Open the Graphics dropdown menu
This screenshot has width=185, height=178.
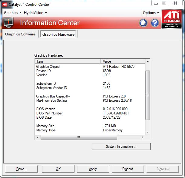[x=12, y=13]
